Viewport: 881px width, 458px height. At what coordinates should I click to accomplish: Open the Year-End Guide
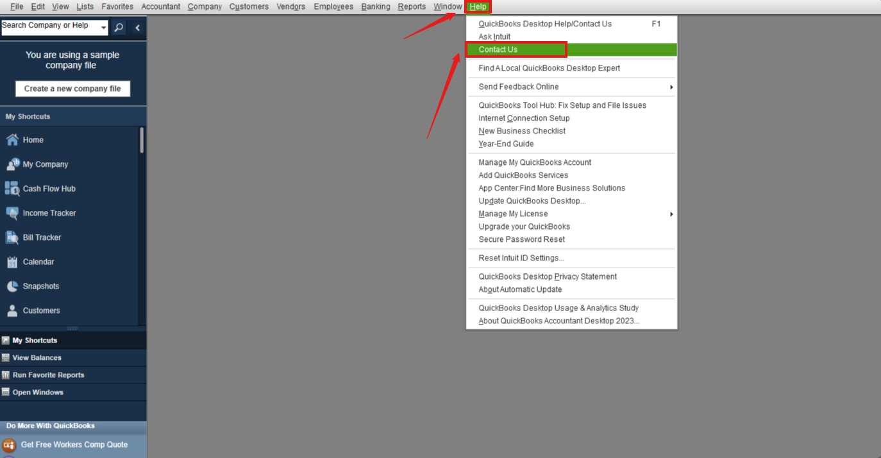point(571,144)
